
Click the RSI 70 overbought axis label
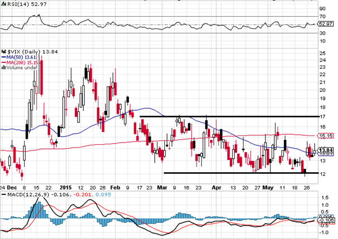[x=323, y=17]
